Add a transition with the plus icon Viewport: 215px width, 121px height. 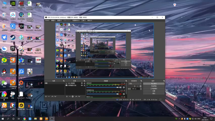pyautogui.click(x=135, y=86)
